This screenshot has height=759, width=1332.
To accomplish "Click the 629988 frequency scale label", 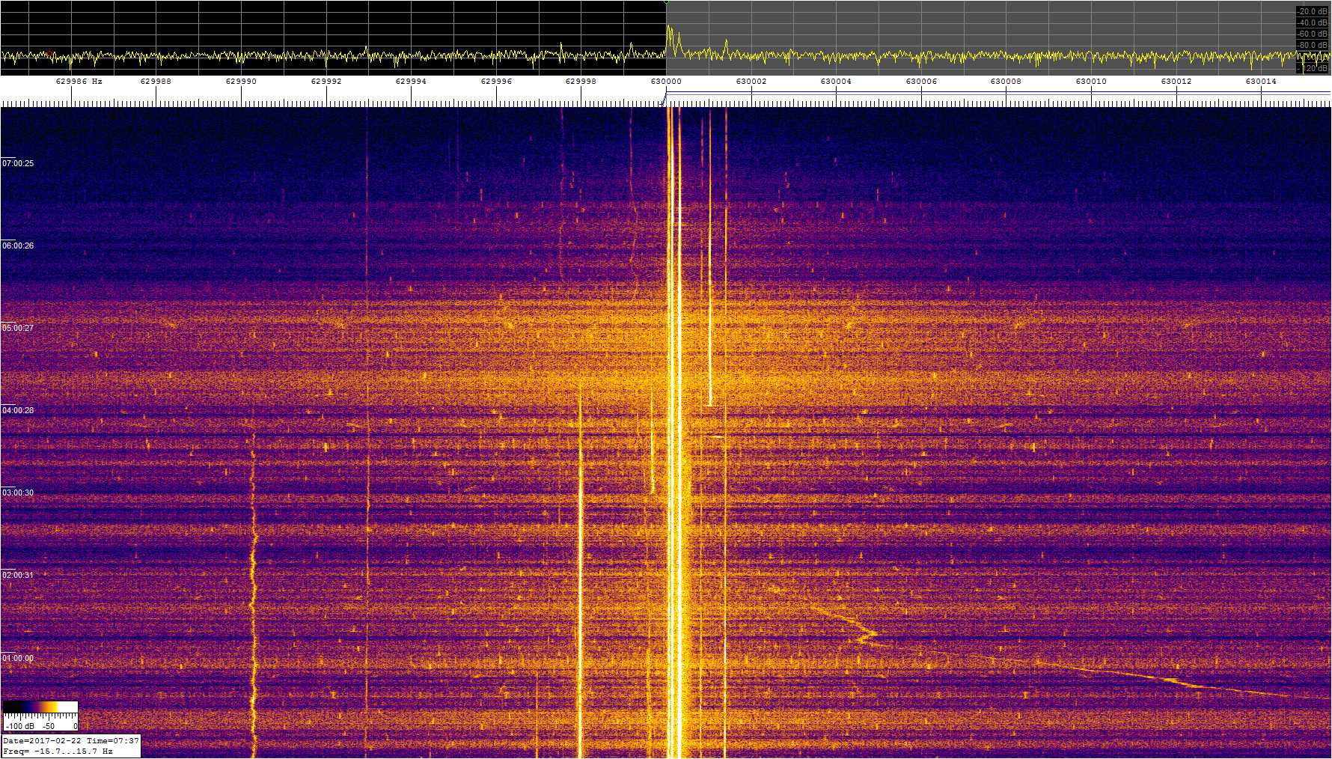I will pos(156,81).
